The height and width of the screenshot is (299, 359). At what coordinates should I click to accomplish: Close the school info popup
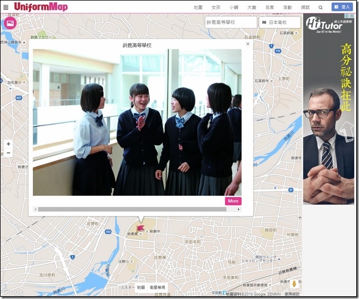[248, 44]
